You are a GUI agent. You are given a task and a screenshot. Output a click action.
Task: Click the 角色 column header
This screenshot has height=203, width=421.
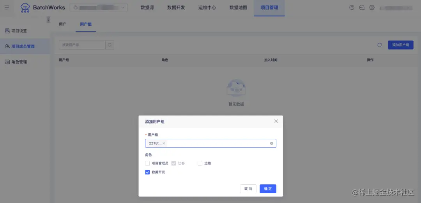click(x=165, y=60)
